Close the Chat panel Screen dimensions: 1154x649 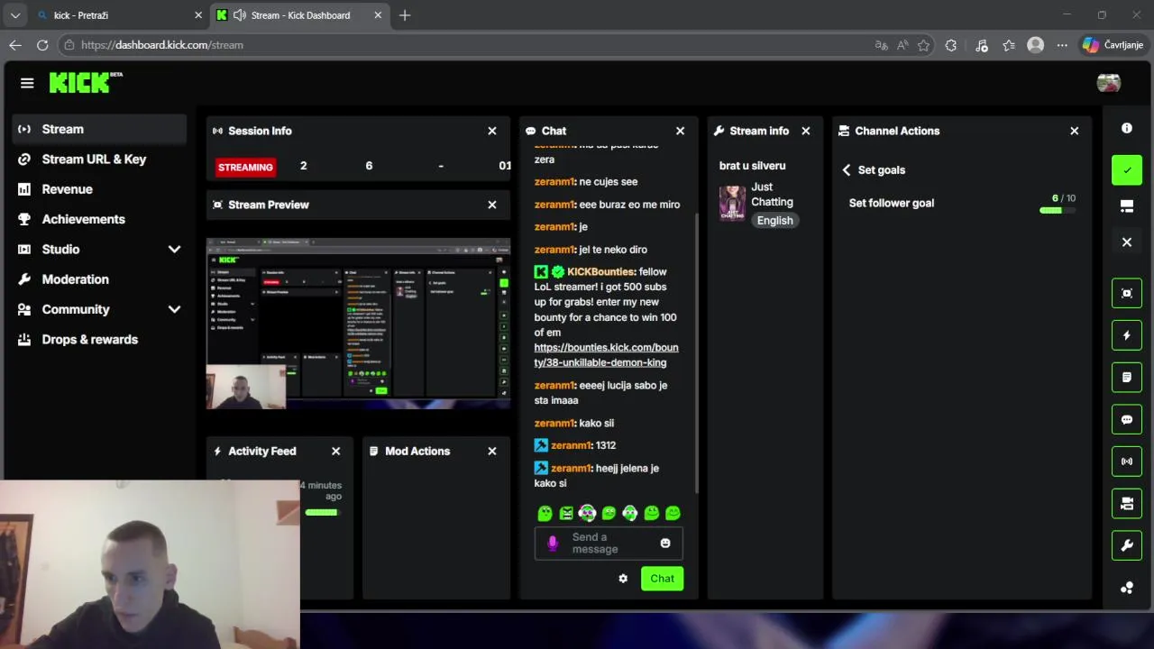tap(681, 131)
